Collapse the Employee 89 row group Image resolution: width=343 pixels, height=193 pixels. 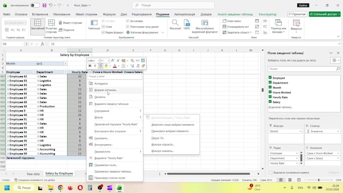tap(8, 106)
